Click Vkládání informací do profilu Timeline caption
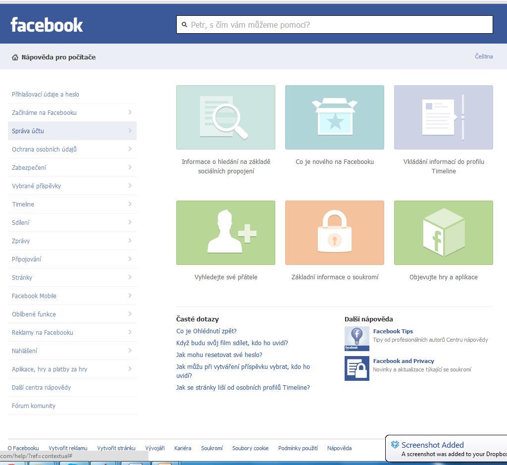Image resolution: width=507 pixels, height=465 pixels. coord(444,166)
